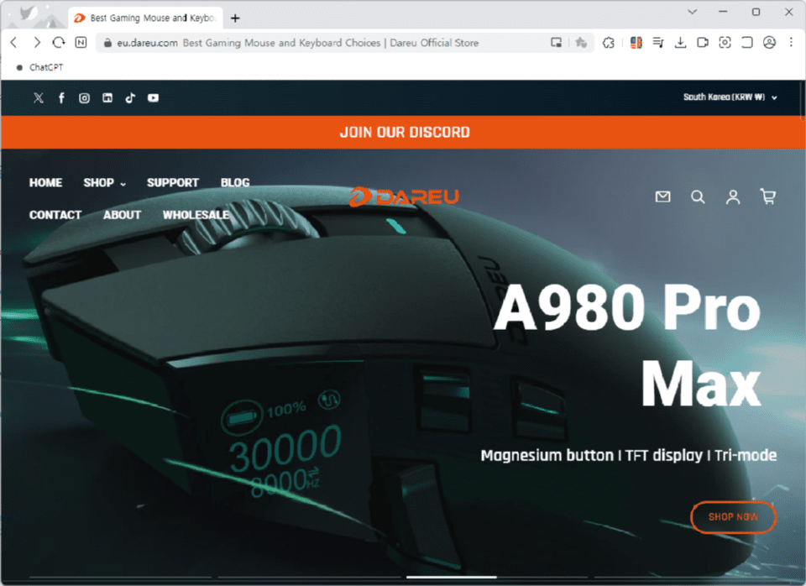Visit Dareu's Instagram page

point(84,97)
